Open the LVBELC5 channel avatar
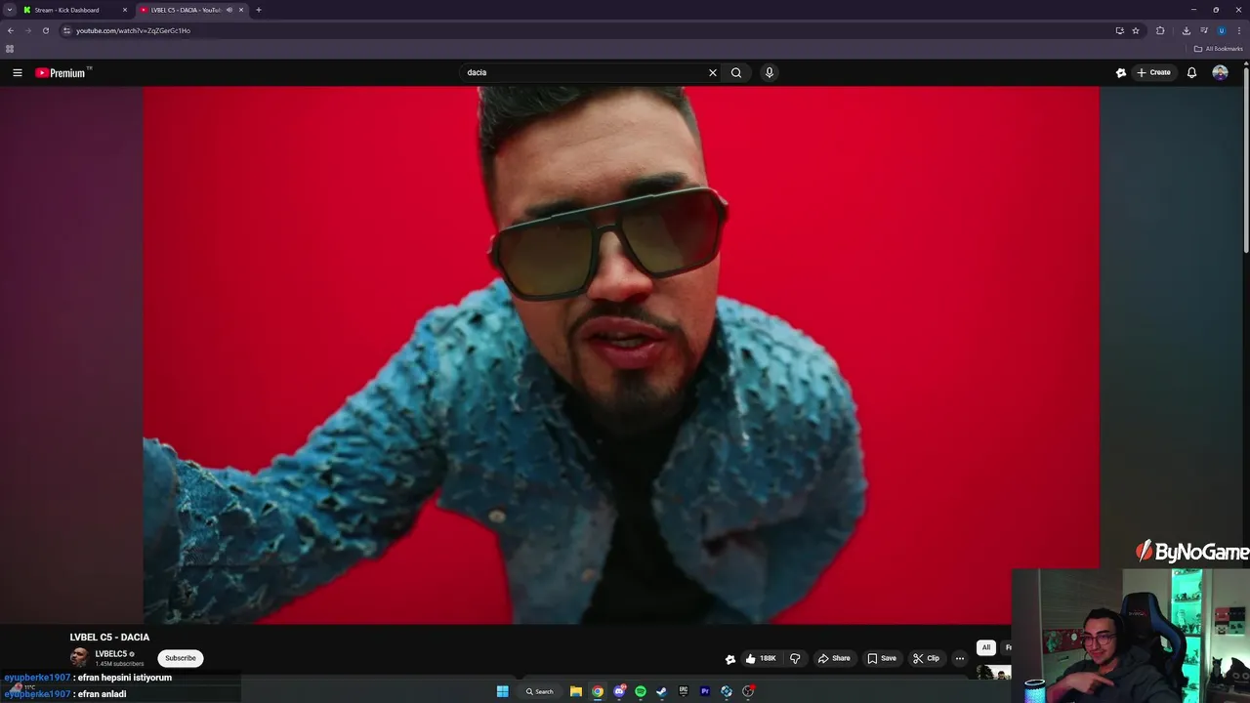The height and width of the screenshot is (703, 1250). click(x=79, y=658)
